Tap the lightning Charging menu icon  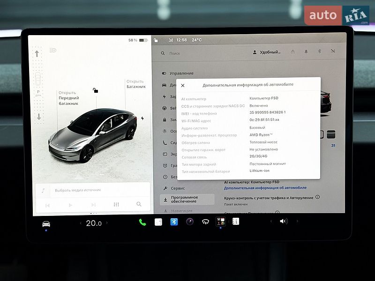click(x=165, y=96)
